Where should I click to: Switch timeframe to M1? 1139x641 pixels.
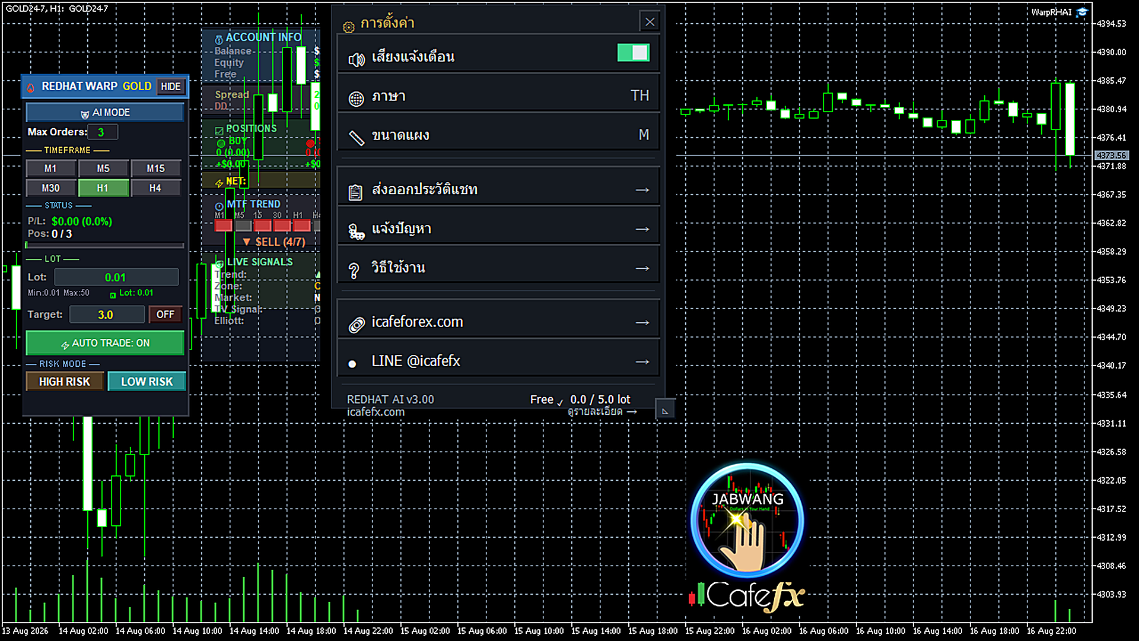[x=50, y=169]
